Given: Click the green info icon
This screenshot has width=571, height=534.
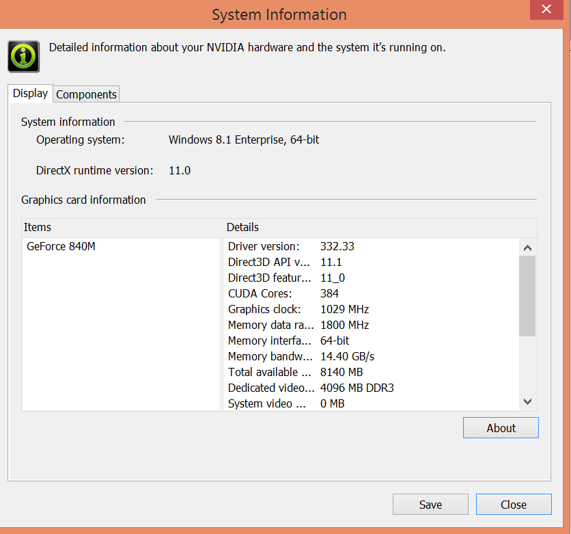Looking at the screenshot, I should click(24, 57).
